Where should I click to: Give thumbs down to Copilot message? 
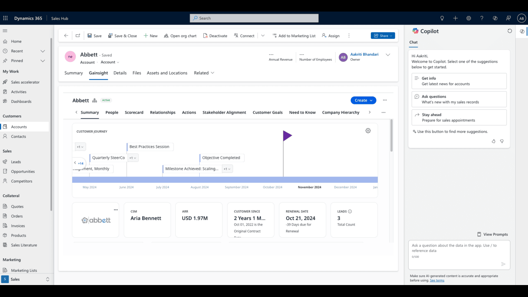(502, 141)
